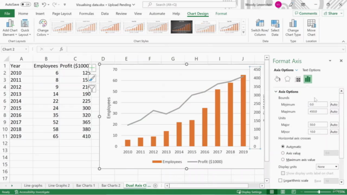Open the Display units dropdown
Screen dimensions: 347x195
coord(327,167)
